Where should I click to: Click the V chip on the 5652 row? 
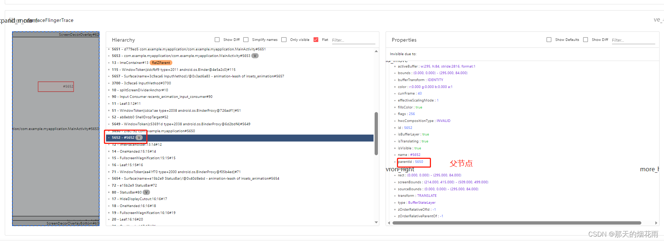(139, 138)
